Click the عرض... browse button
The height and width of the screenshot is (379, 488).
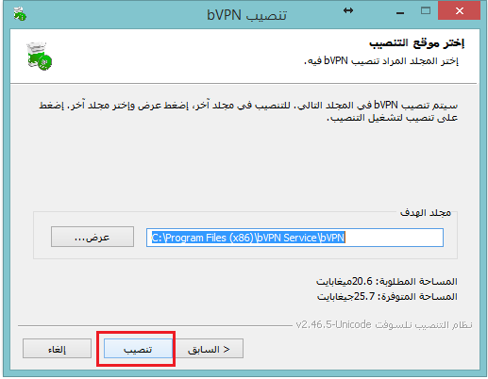(93, 237)
